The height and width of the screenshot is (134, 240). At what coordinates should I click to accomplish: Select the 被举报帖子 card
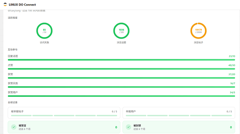pos(64,113)
